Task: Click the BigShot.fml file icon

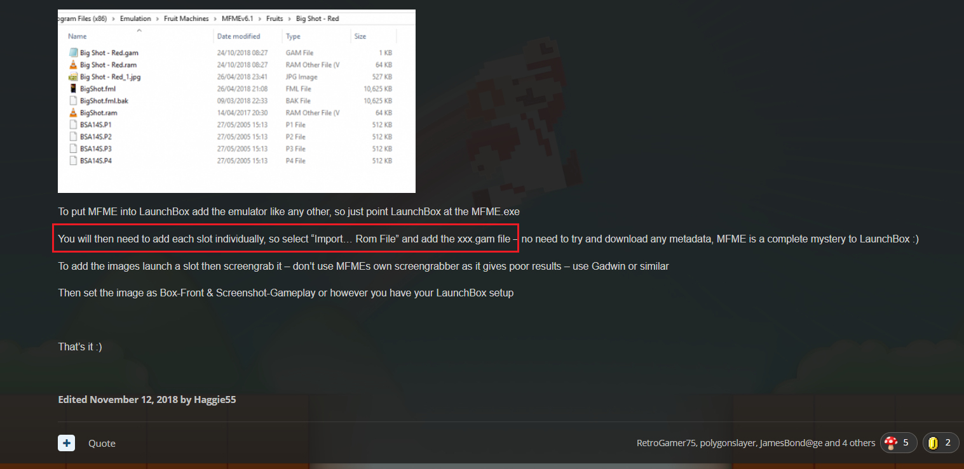Action: click(73, 89)
